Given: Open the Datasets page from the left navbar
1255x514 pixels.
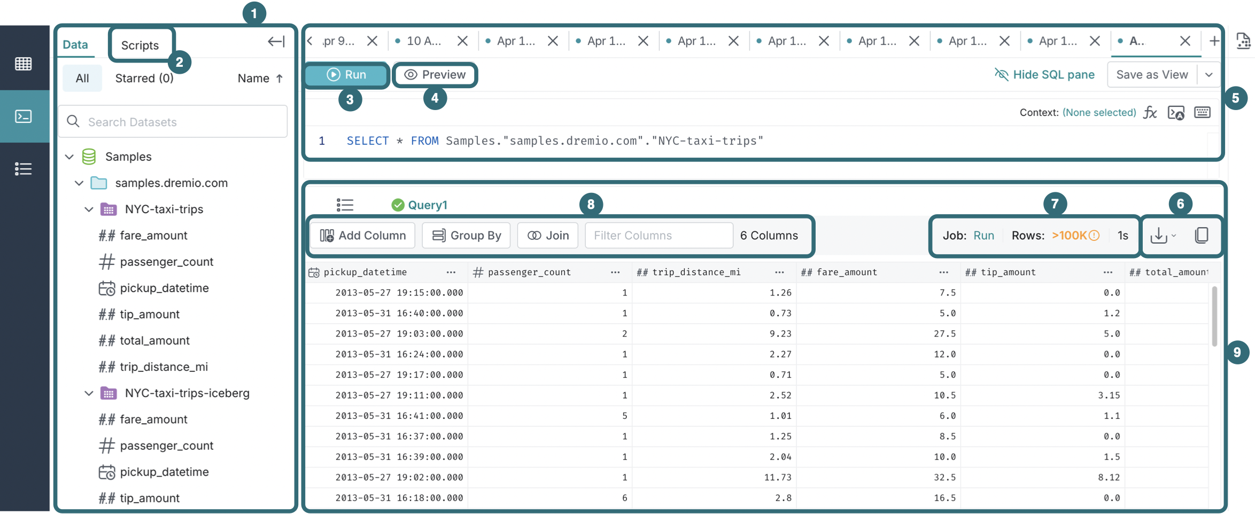Looking at the screenshot, I should [x=24, y=64].
